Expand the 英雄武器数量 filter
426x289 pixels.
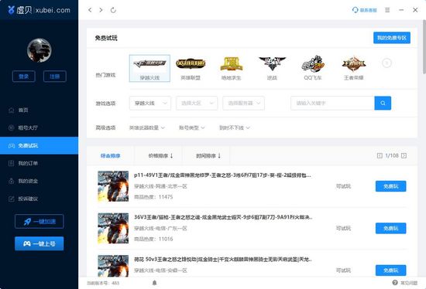coord(147,127)
